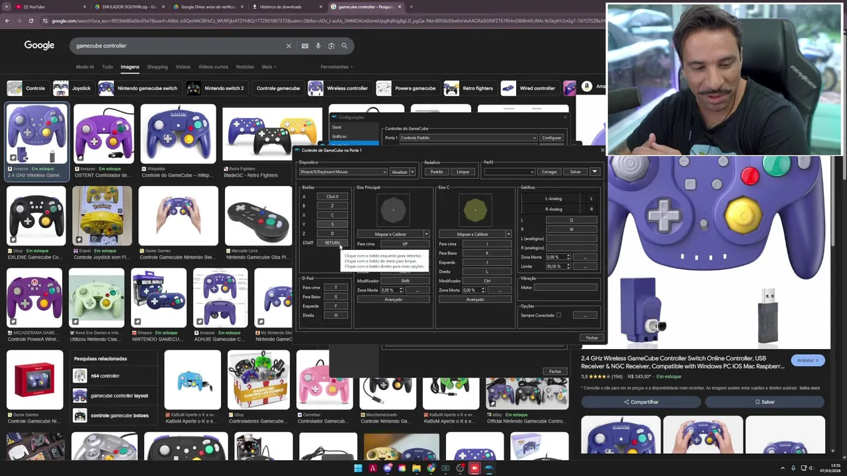Image resolution: width=847 pixels, height=476 pixels.
Task: Search by image with Google Lens
Action: coord(332,46)
